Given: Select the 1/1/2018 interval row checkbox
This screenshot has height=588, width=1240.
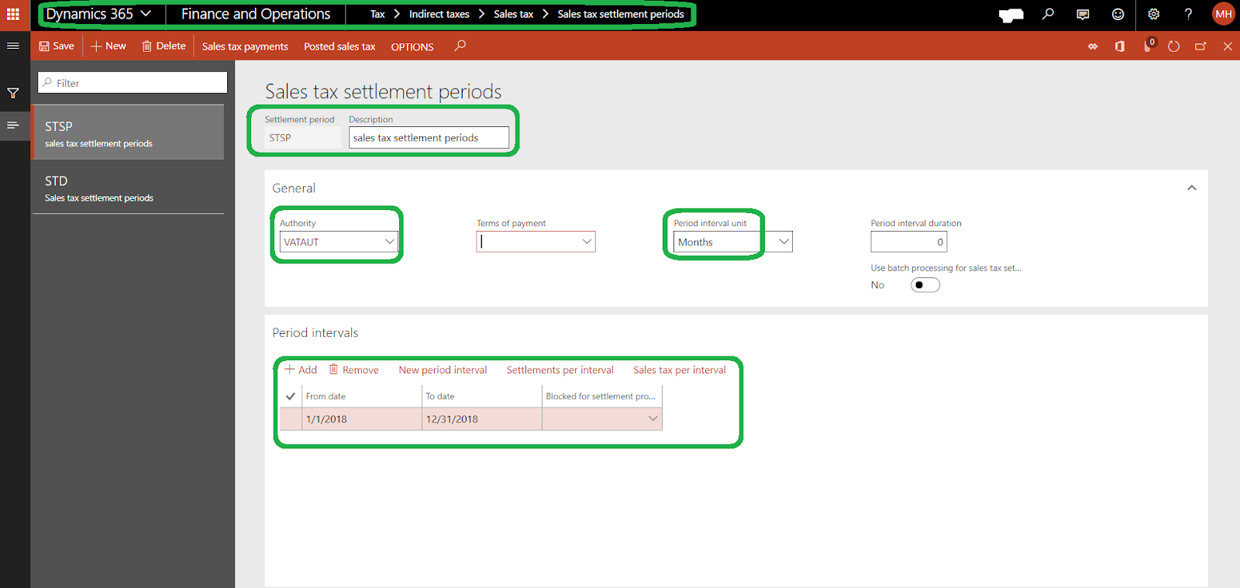Looking at the screenshot, I should pos(291,419).
